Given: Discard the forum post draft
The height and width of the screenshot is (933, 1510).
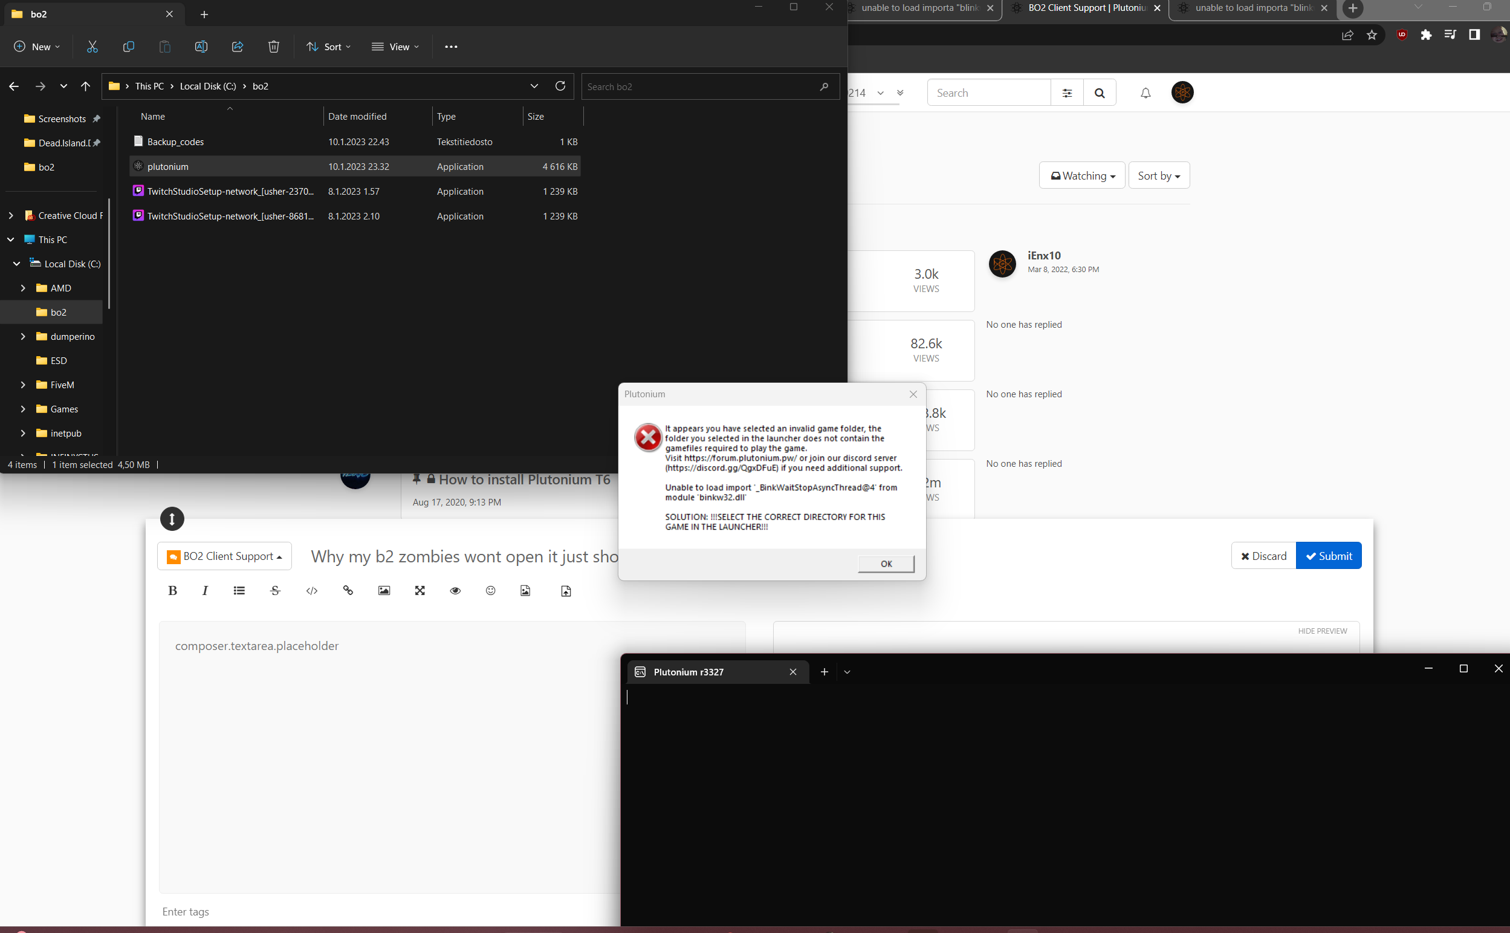Looking at the screenshot, I should coord(1264,556).
